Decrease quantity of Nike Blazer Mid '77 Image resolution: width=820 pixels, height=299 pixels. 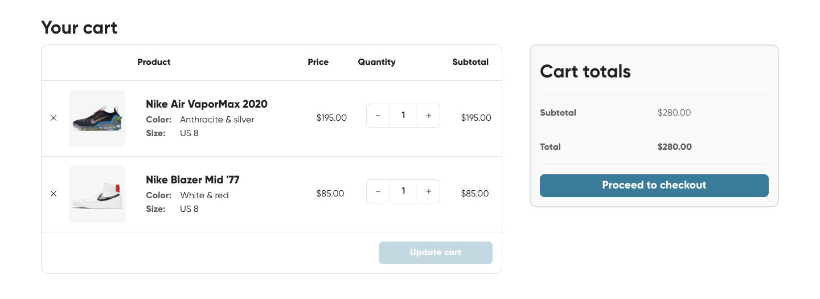378,191
